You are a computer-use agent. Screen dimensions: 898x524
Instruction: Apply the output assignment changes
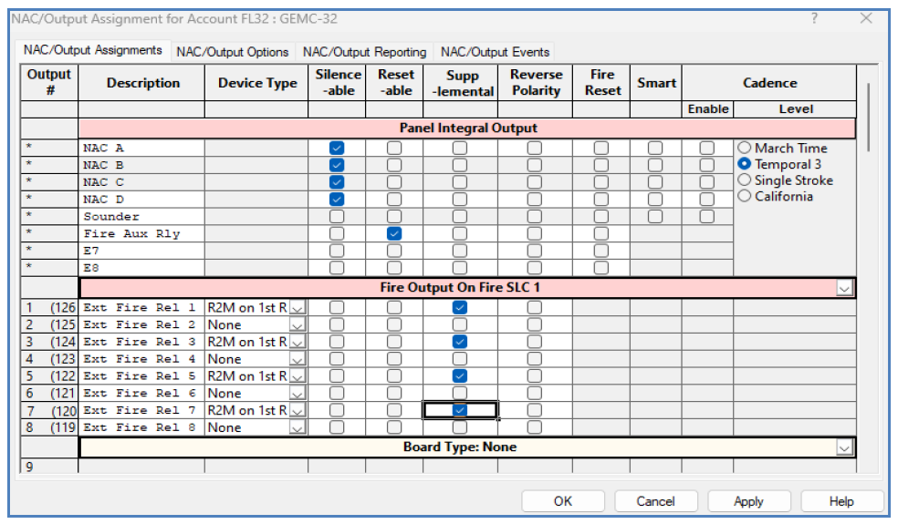[748, 502]
